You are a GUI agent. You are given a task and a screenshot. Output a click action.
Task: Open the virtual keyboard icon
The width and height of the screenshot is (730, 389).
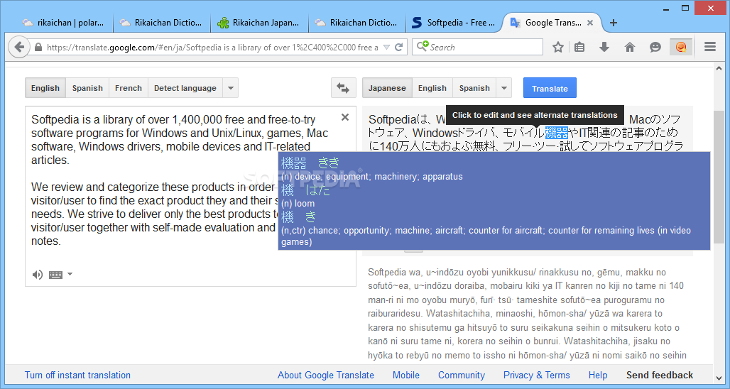(55, 275)
